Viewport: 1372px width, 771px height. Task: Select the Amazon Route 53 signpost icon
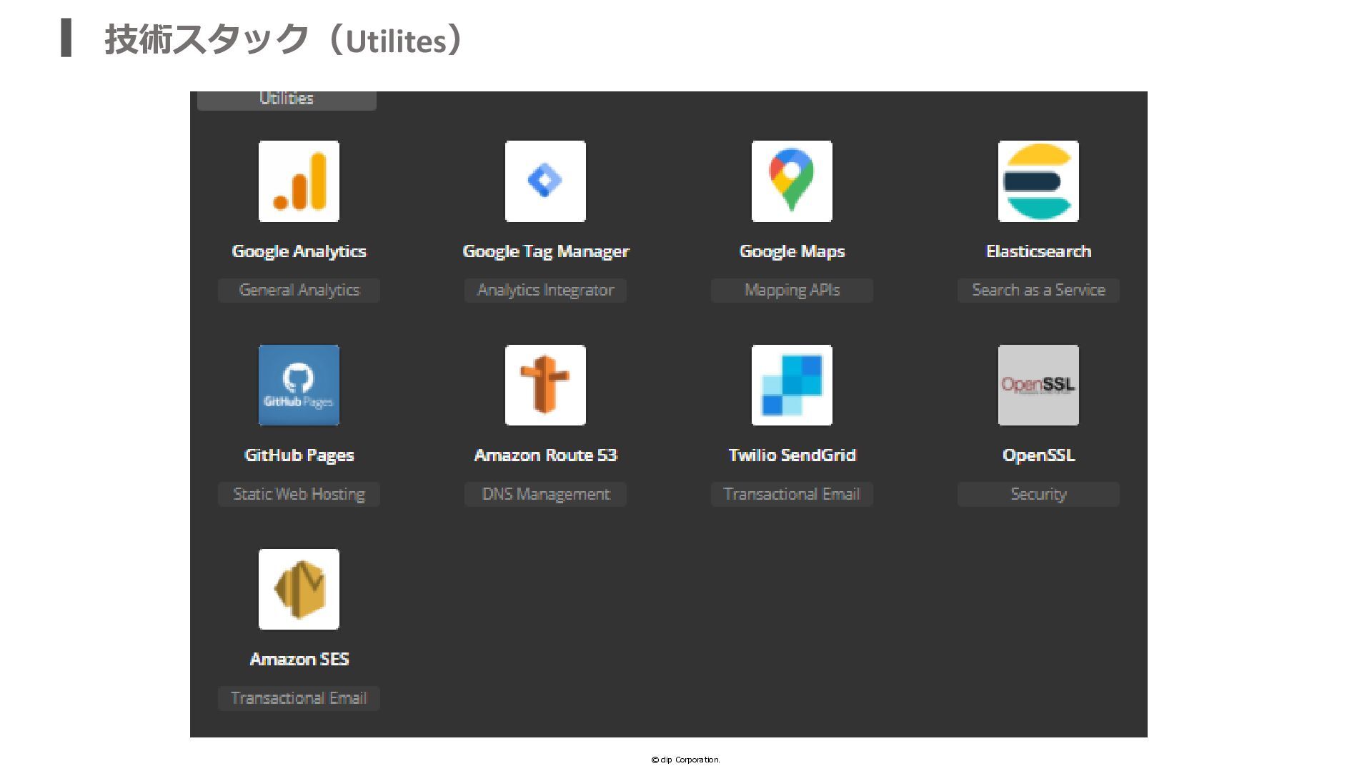545,385
